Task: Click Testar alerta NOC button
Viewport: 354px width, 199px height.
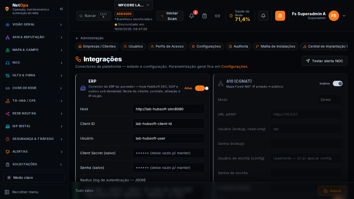Action: pos(324,61)
